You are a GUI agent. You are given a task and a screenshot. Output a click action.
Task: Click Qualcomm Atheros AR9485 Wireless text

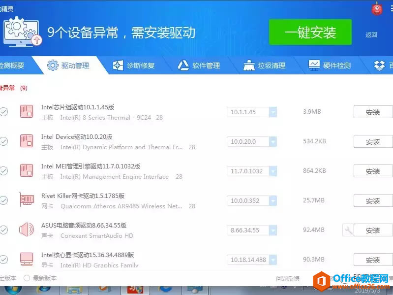tap(121, 206)
